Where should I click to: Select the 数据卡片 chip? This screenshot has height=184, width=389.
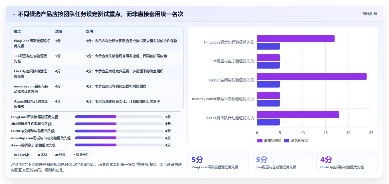click(x=81, y=155)
